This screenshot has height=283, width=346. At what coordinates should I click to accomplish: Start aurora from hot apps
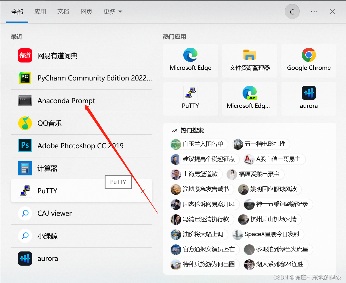click(309, 98)
